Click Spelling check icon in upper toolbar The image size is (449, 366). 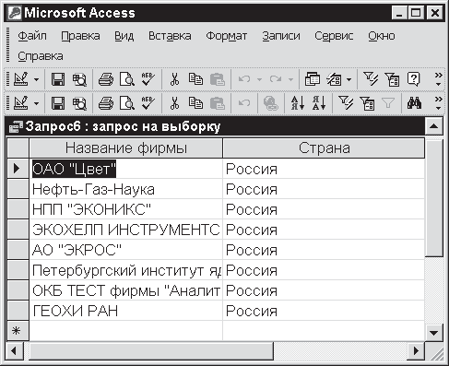click(x=148, y=79)
